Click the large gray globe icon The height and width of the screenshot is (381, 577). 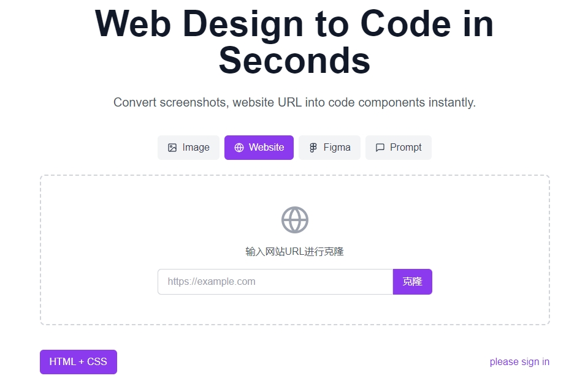[295, 220]
